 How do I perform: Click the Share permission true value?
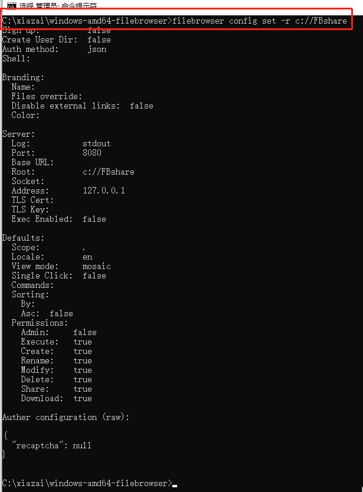(x=83, y=389)
